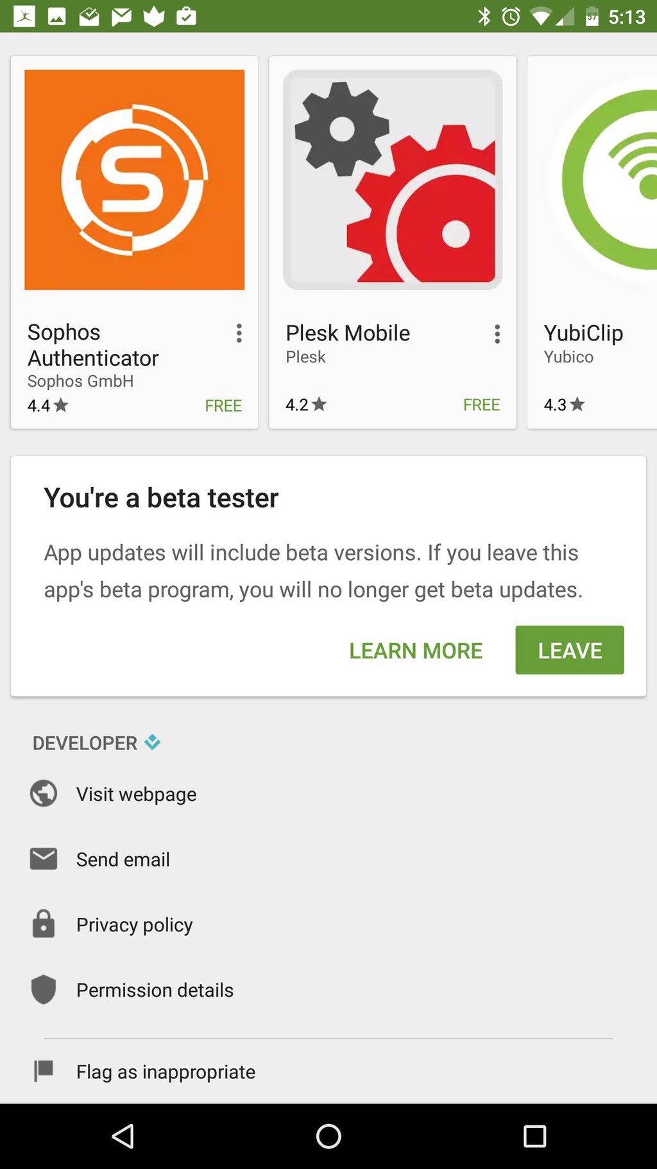Open the recent apps overview button
Image resolution: width=657 pixels, height=1169 pixels.
pyautogui.click(x=534, y=1136)
